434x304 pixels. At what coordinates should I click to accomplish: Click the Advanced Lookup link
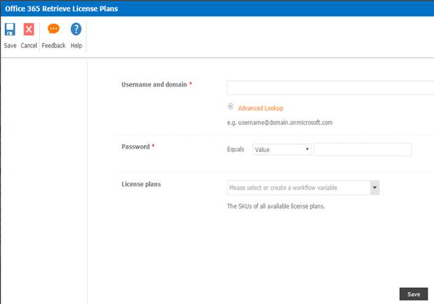[261, 108]
